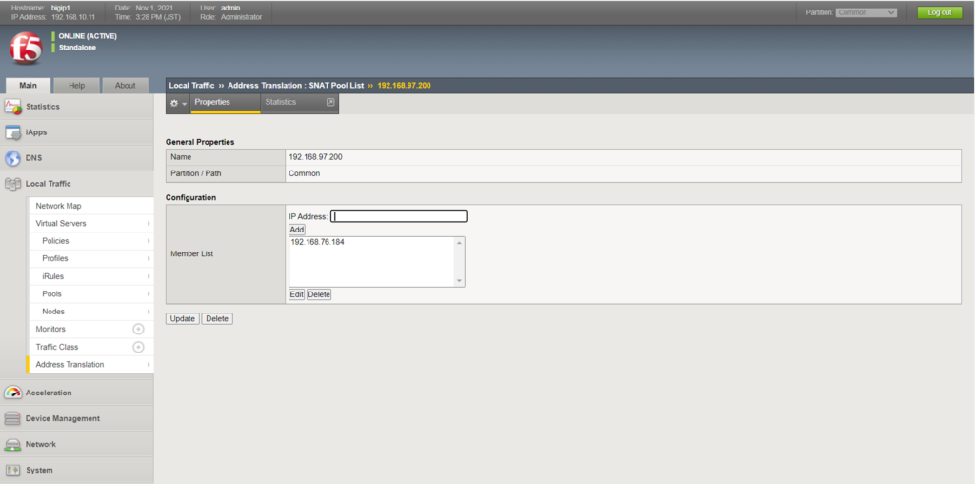Screen dimensions: 975x484
Task: Click the System section icon
Action: (x=12, y=470)
